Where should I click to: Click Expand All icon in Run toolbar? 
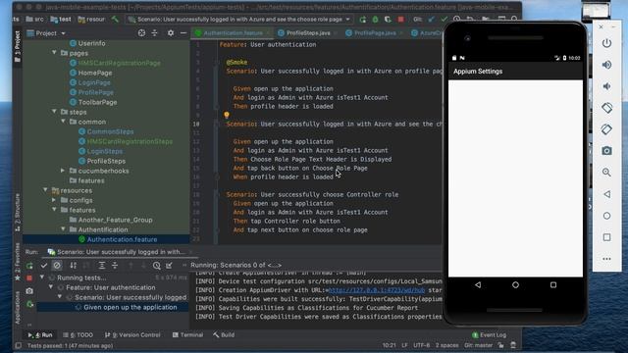[102, 266]
